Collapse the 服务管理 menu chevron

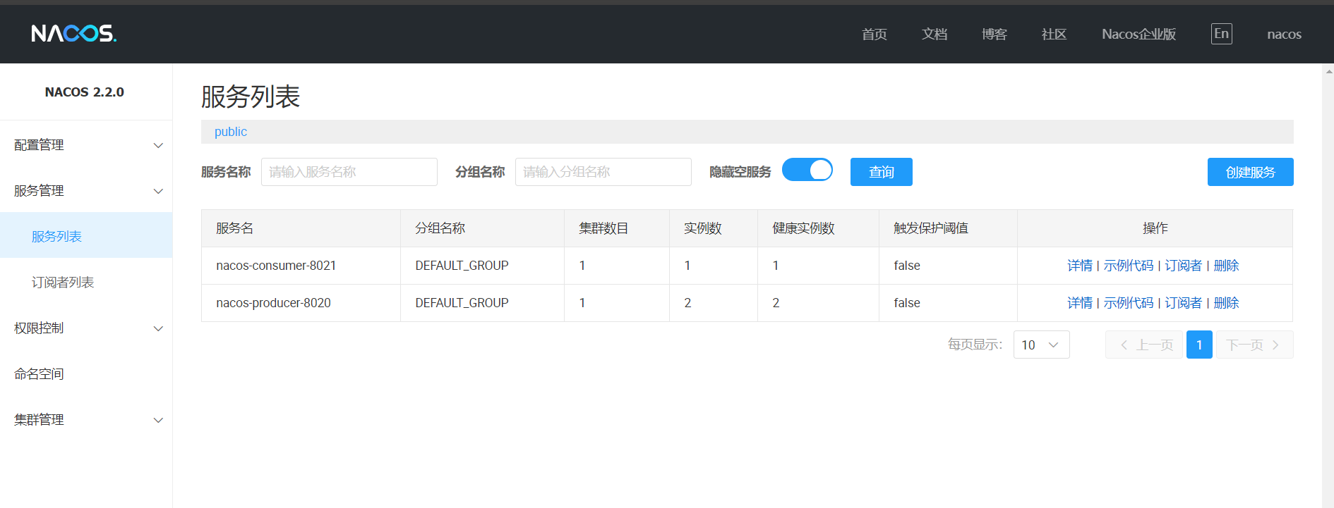(158, 191)
